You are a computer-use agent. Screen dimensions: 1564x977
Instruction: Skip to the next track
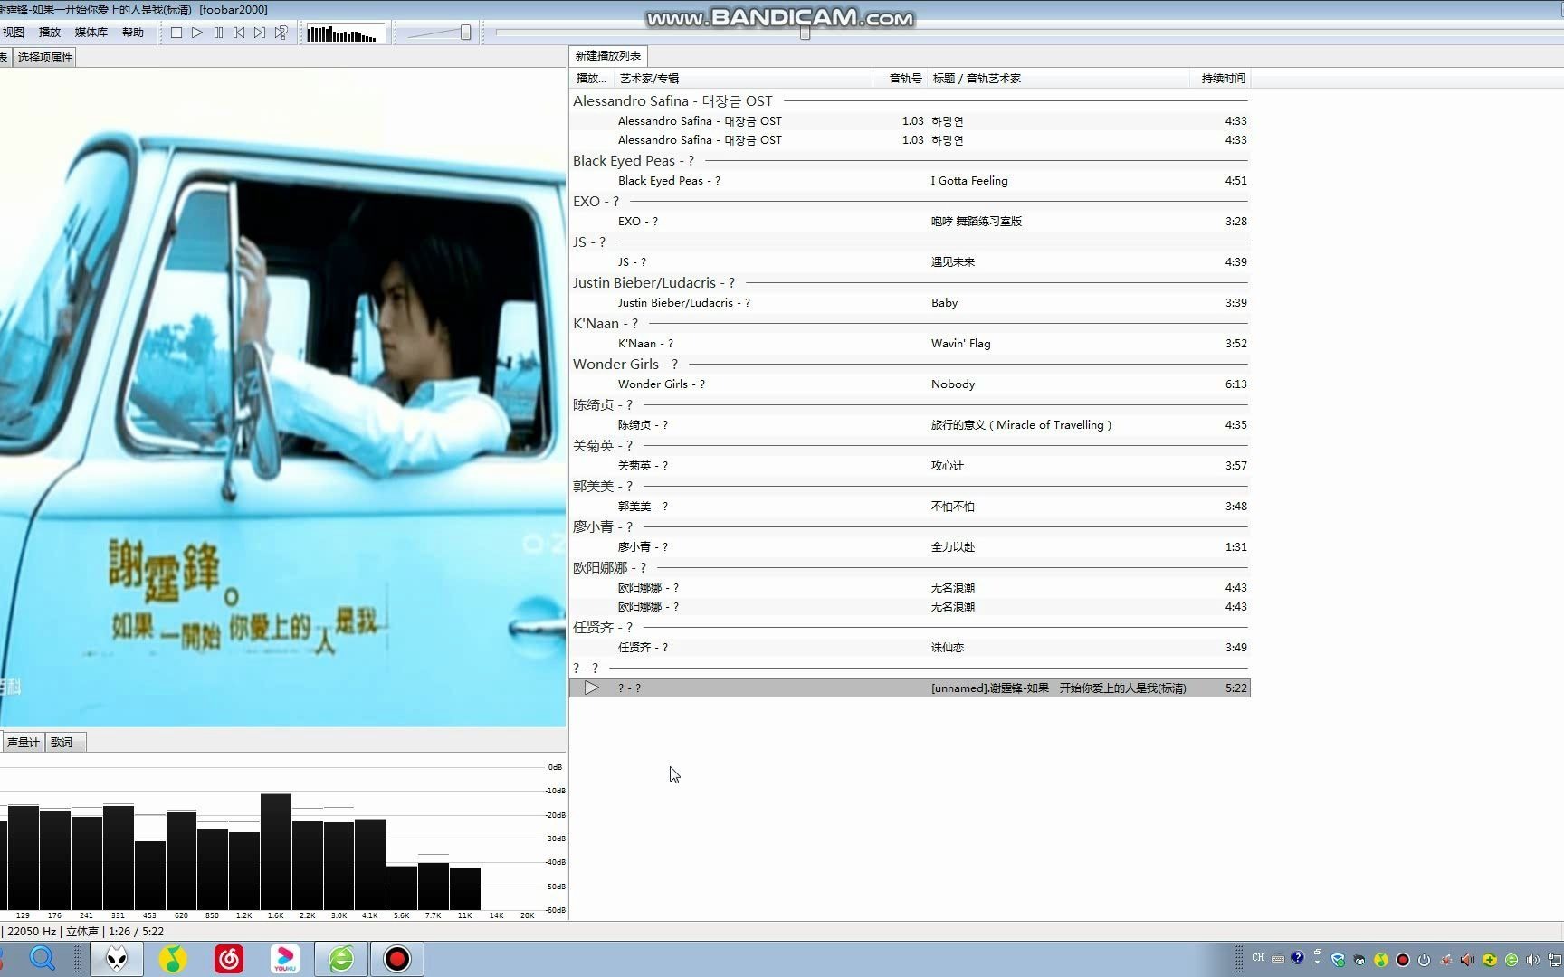(260, 33)
